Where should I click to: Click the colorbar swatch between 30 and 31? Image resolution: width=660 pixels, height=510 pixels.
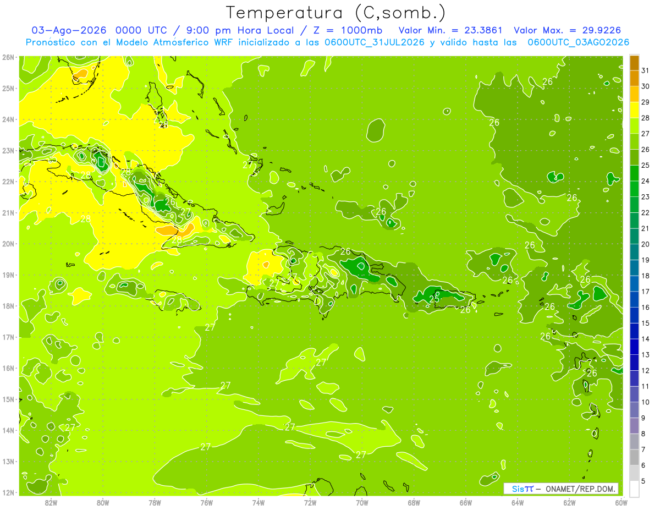(634, 78)
